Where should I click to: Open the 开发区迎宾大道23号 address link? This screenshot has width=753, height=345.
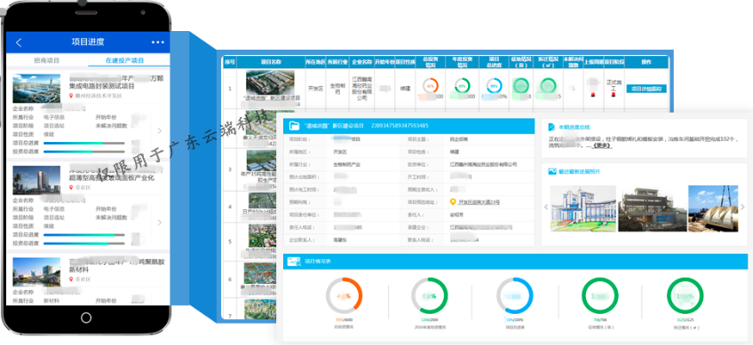479,202
